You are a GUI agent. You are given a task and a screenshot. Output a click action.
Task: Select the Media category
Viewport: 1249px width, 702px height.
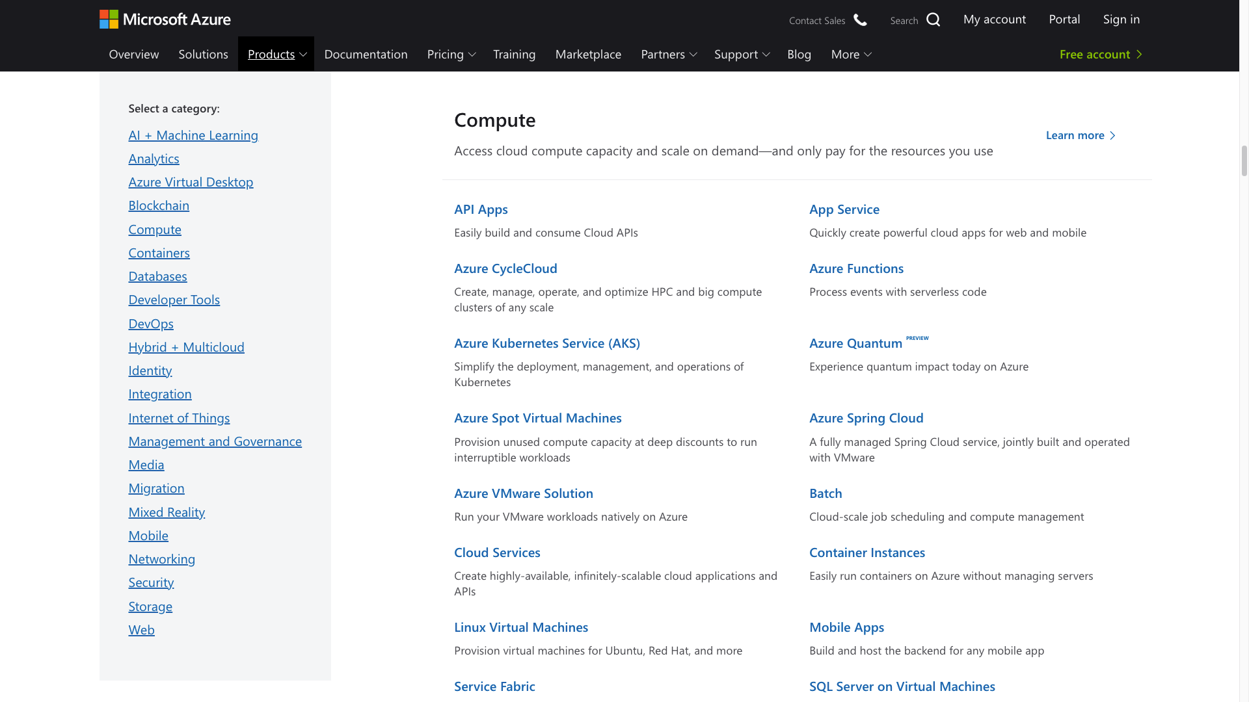click(146, 465)
